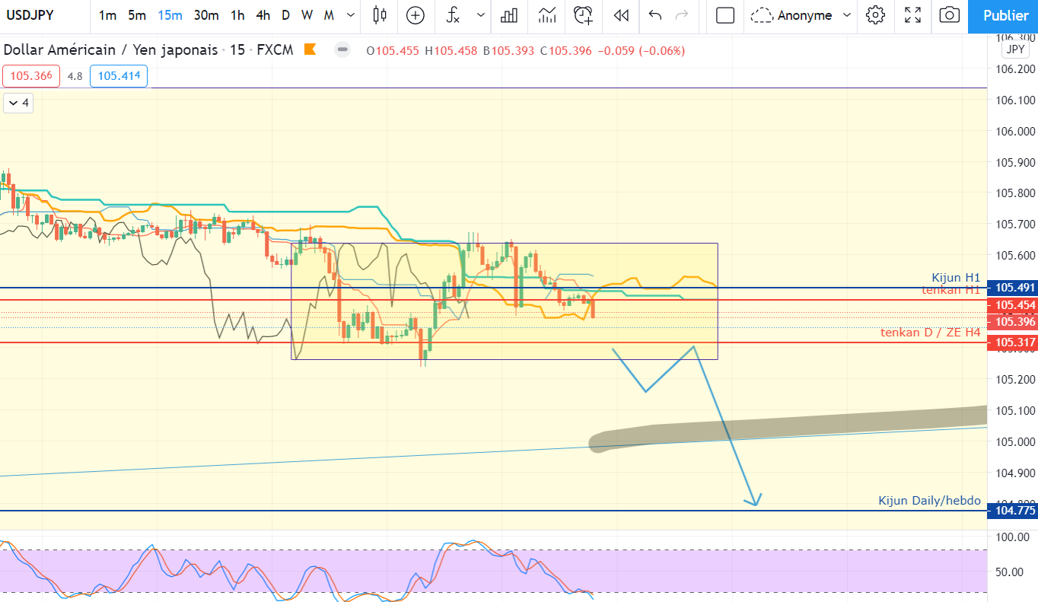Click the 105.396 current price tag
This screenshot has width=1038, height=602.
click(x=1013, y=323)
